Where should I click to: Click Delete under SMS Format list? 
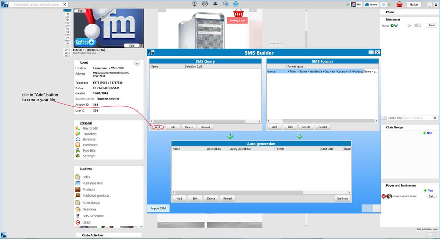point(306,127)
